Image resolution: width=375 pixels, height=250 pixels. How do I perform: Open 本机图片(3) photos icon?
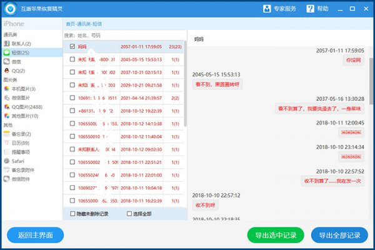tap(7, 89)
